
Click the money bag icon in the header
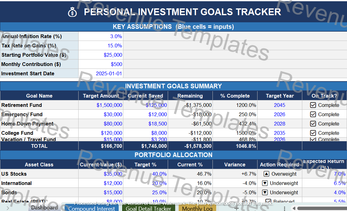point(72,12)
